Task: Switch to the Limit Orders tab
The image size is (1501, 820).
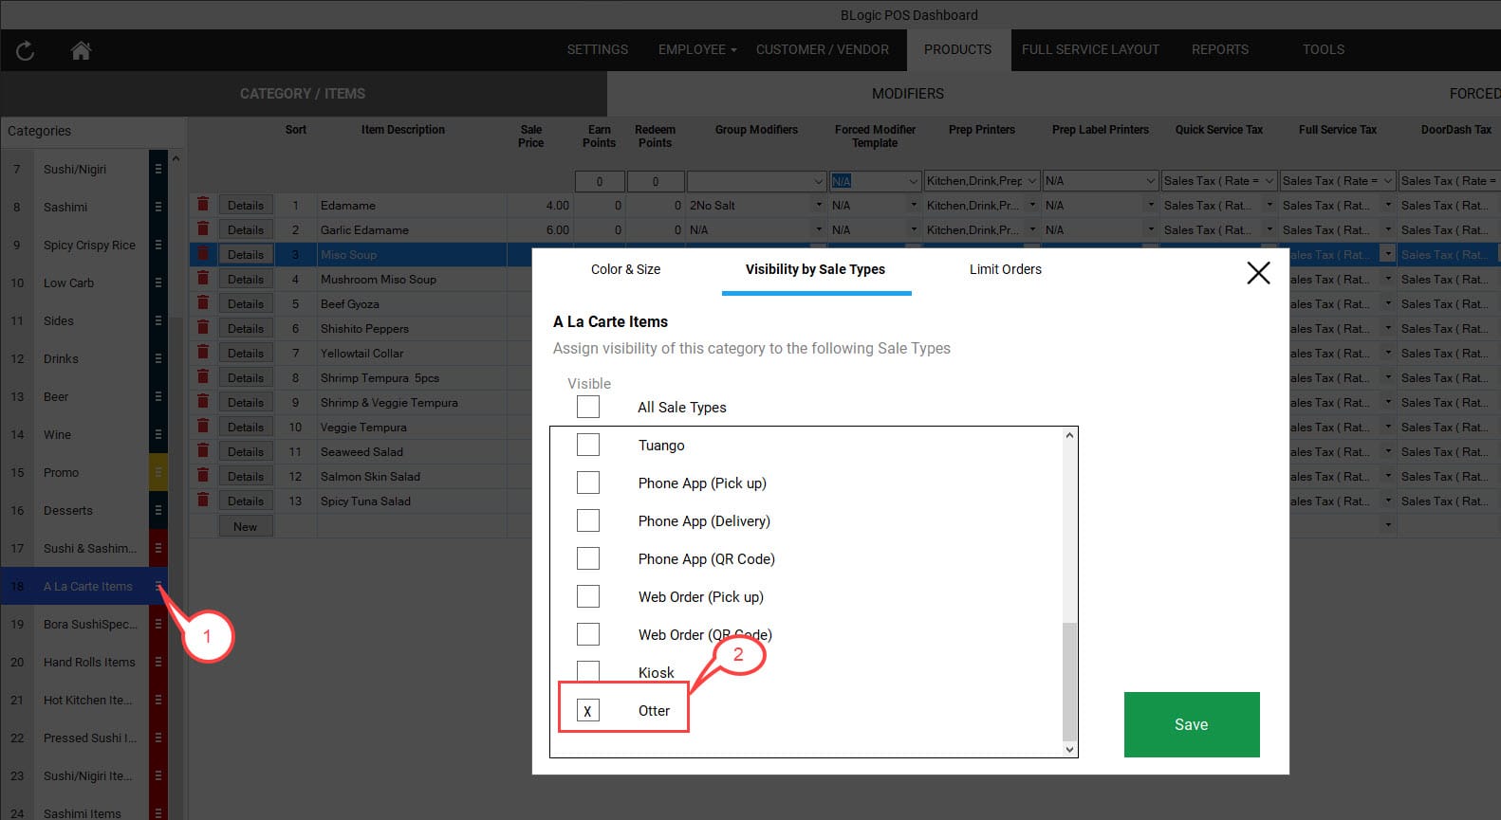Action: [x=1005, y=269]
